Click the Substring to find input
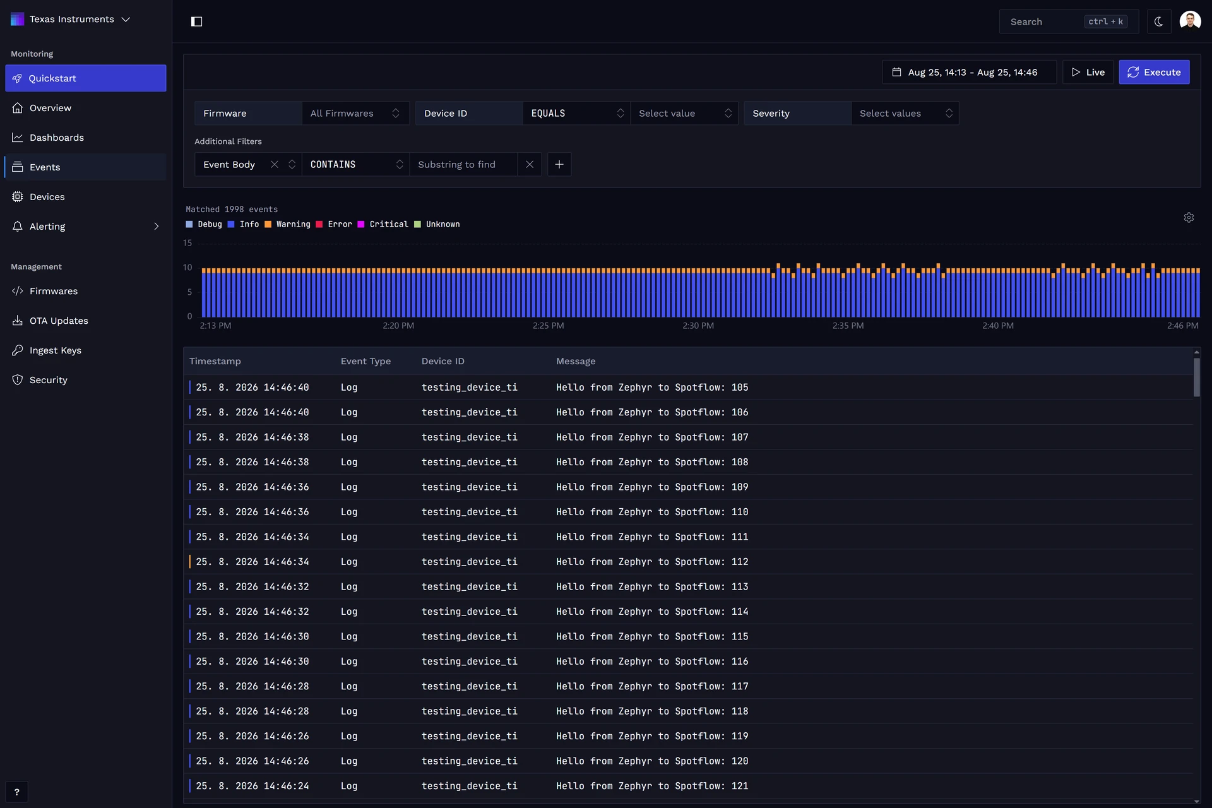Screen dimensions: 1212x808 tap(463, 165)
